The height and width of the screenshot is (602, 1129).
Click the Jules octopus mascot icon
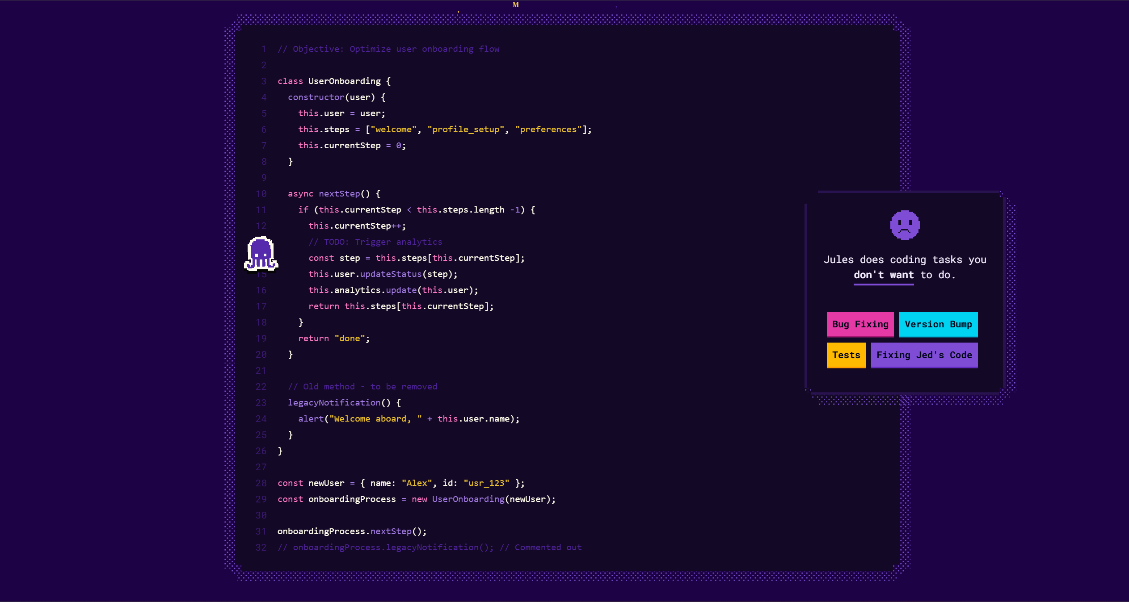(x=261, y=254)
